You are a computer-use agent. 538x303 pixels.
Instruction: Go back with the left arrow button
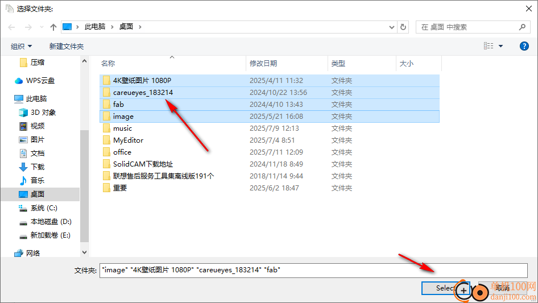pos(11,27)
